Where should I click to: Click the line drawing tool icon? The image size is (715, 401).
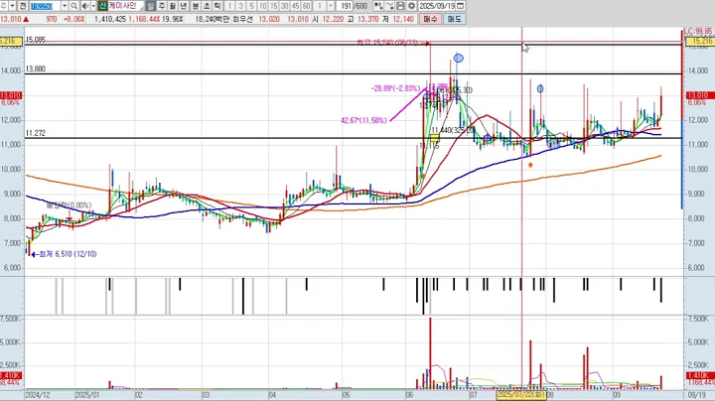(x=389, y=6)
